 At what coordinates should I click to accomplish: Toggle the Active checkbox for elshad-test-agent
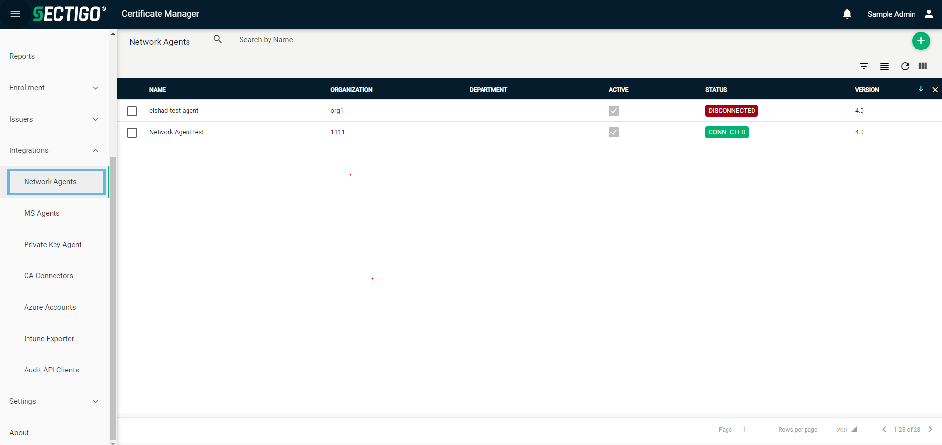[x=614, y=111]
